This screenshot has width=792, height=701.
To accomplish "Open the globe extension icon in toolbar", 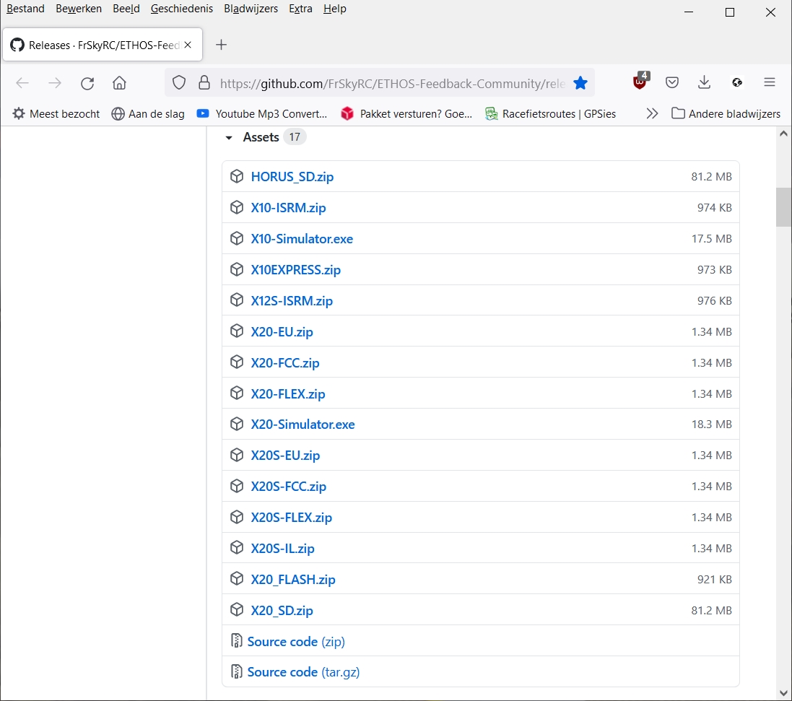I will point(737,82).
